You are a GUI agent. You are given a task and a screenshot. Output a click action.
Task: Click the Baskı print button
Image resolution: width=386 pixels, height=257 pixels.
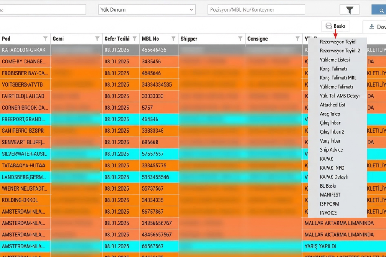coord(335,26)
